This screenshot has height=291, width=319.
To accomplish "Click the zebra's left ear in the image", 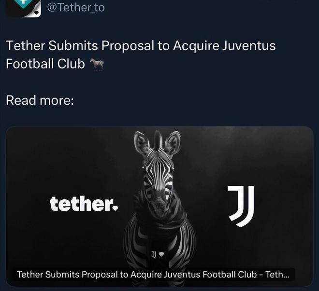I will coord(142,143).
